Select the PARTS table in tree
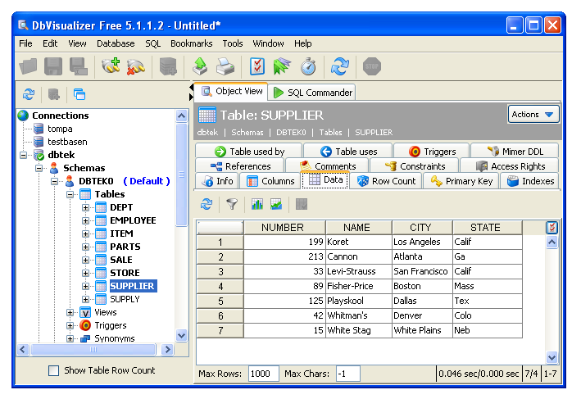This screenshot has height=399, width=581. (x=125, y=247)
